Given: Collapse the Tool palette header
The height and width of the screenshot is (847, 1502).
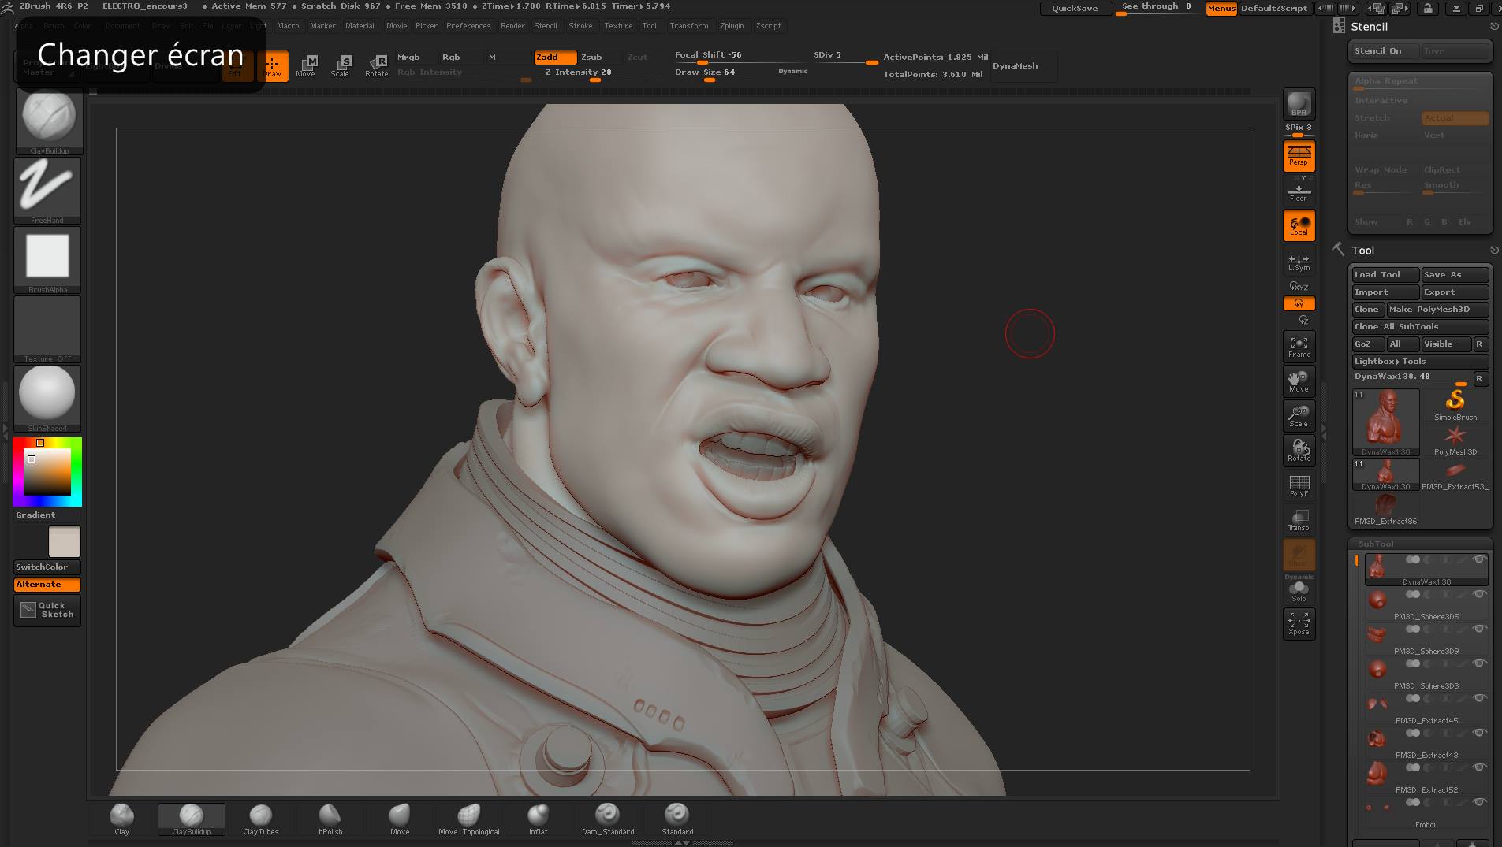Looking at the screenshot, I should pyautogui.click(x=1362, y=251).
